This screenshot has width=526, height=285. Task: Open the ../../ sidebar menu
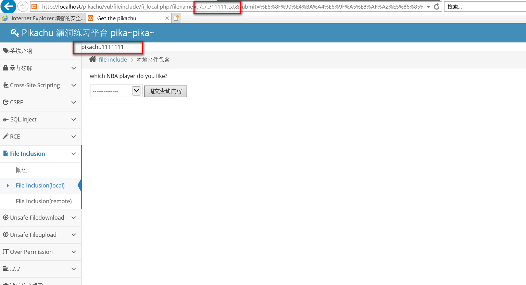point(40,269)
